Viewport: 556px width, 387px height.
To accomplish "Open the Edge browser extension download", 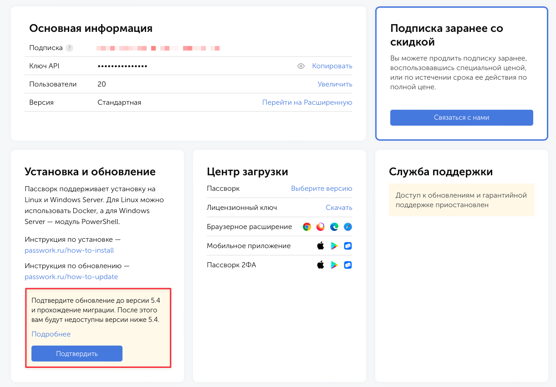I will click(x=334, y=226).
